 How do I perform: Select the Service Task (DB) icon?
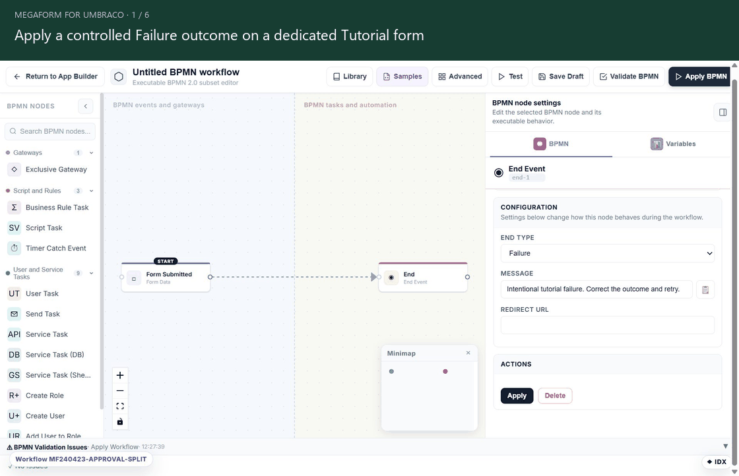coord(14,355)
